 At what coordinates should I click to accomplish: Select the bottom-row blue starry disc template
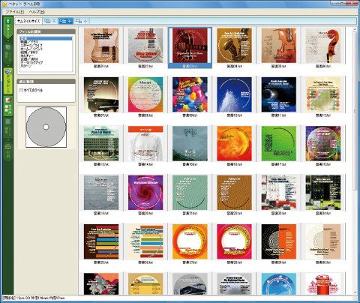(x=279, y=283)
